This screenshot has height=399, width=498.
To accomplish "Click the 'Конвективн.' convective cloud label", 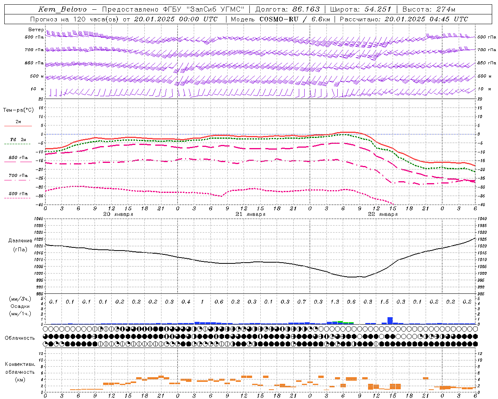I will [20, 364].
